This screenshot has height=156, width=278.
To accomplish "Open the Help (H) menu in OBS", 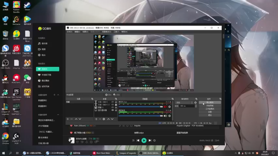I will (124, 32).
